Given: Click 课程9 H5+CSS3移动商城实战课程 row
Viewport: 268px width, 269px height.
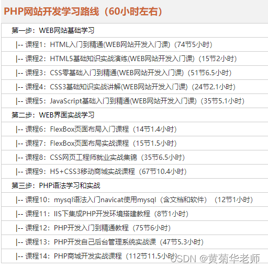Looking at the screenshot, I should coord(135,171).
